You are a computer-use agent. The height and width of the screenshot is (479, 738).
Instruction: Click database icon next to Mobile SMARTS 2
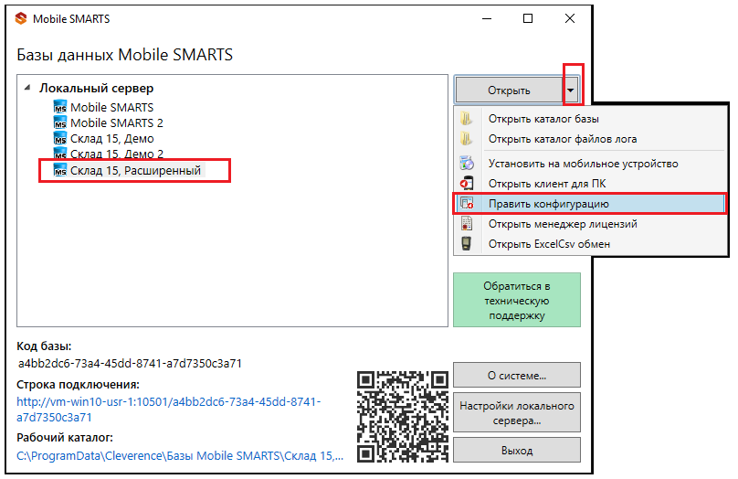click(x=60, y=122)
